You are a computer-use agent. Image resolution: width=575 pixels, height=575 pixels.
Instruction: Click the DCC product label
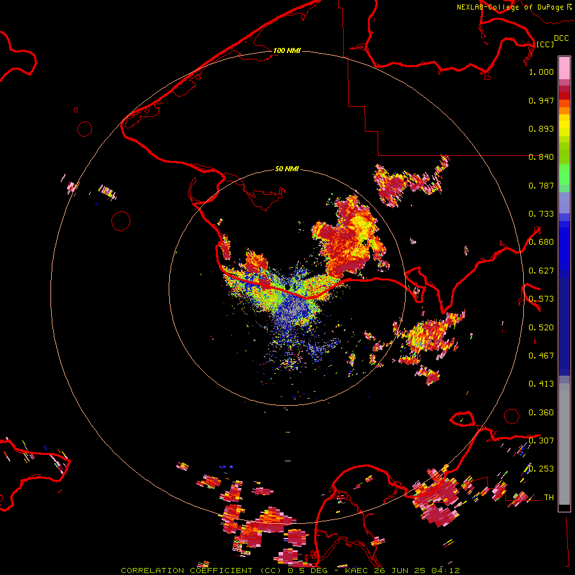tap(562, 38)
